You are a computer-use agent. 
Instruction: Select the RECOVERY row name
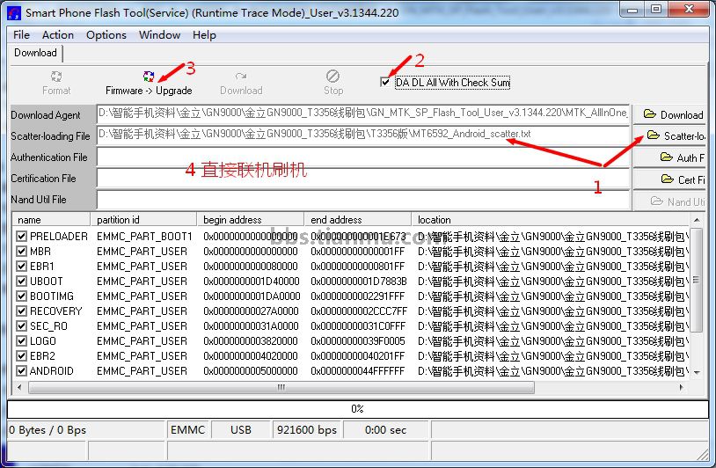56,311
